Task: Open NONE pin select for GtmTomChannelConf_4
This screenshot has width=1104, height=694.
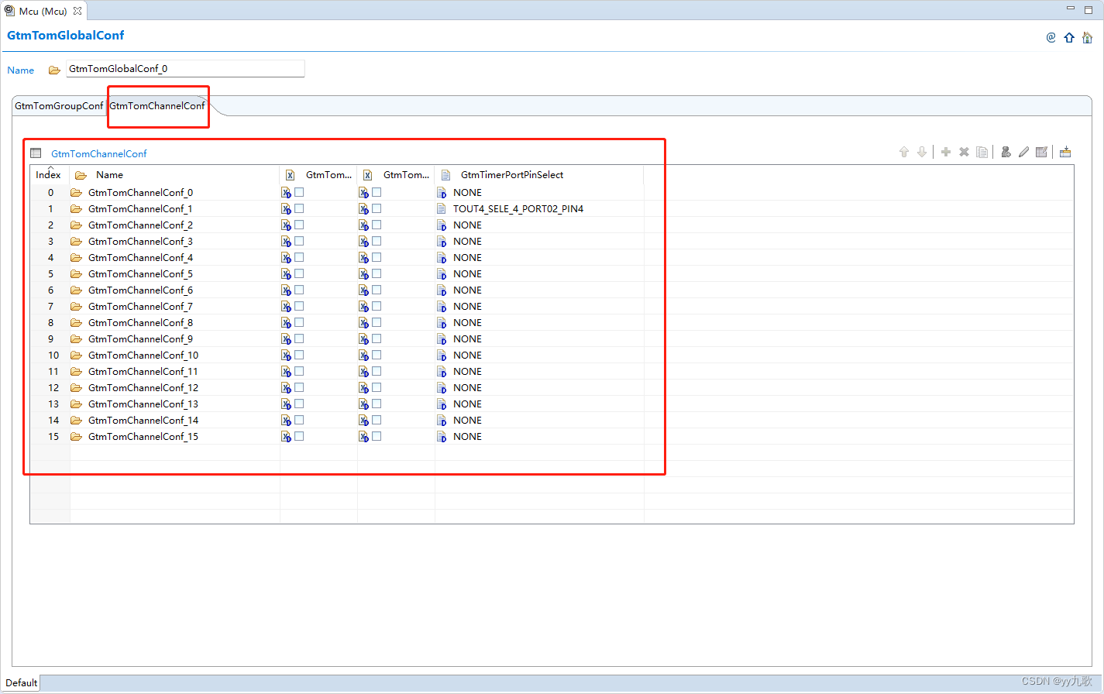Action: coord(467,257)
